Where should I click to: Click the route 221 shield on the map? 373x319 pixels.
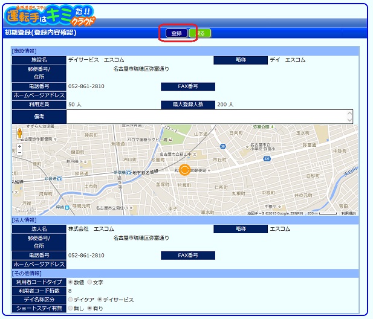267,159
